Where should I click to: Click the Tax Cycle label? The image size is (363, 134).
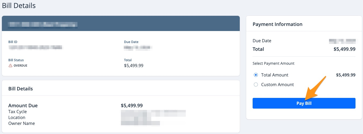(18, 112)
